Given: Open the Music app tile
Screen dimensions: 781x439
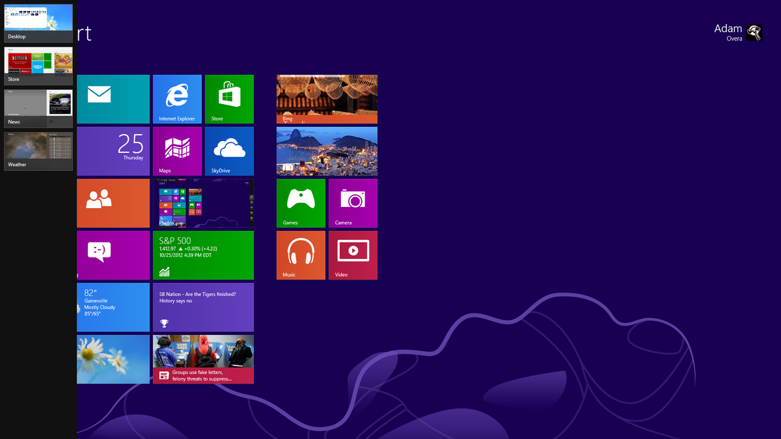Looking at the screenshot, I should [301, 255].
